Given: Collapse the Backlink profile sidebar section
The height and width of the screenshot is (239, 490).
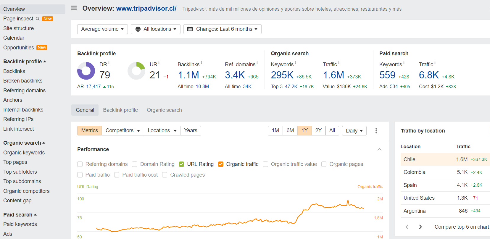Looking at the screenshot, I should pos(25,62).
